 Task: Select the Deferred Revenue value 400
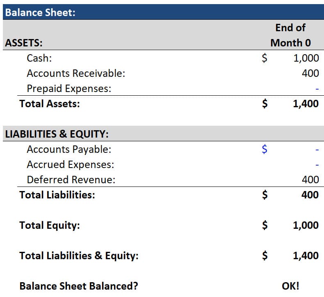tap(310, 180)
